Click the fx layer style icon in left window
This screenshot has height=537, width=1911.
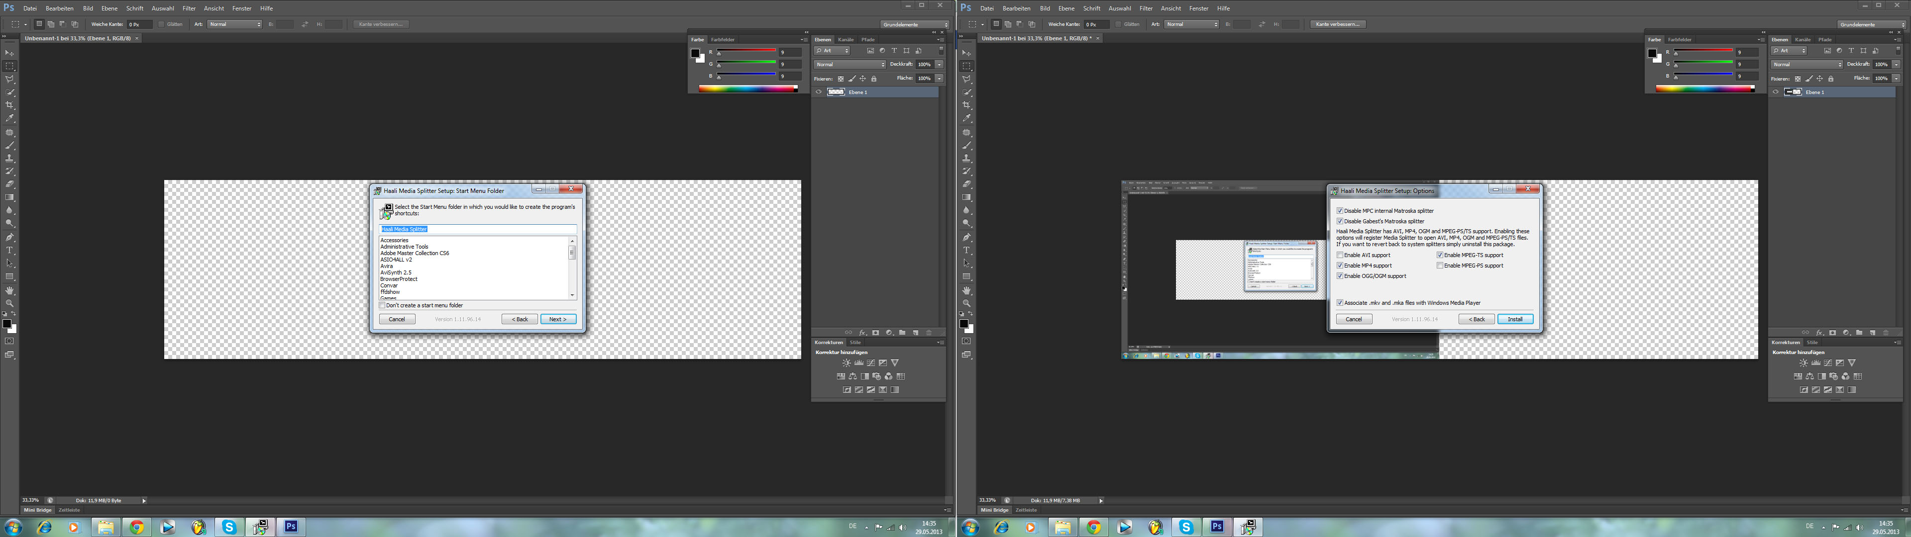(x=862, y=332)
